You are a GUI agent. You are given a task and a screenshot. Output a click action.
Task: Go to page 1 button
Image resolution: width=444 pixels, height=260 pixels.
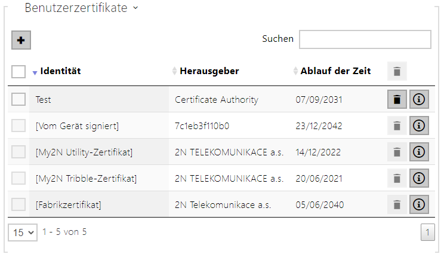pos(427,233)
